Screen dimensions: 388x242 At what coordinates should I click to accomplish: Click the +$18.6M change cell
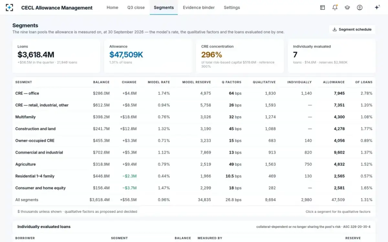point(128,117)
